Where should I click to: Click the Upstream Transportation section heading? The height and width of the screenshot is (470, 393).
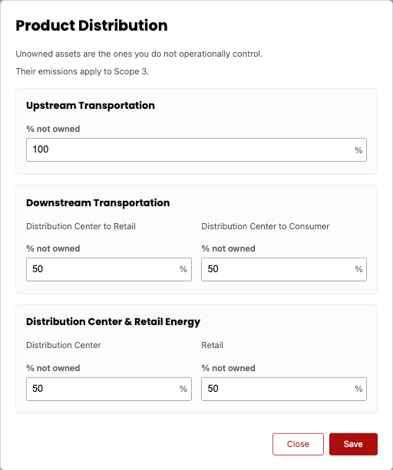pos(91,106)
